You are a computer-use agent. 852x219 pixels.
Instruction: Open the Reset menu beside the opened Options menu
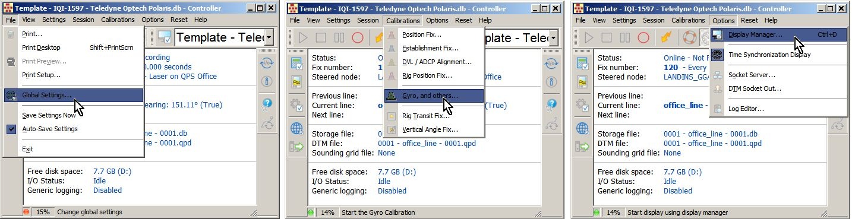coord(749,20)
